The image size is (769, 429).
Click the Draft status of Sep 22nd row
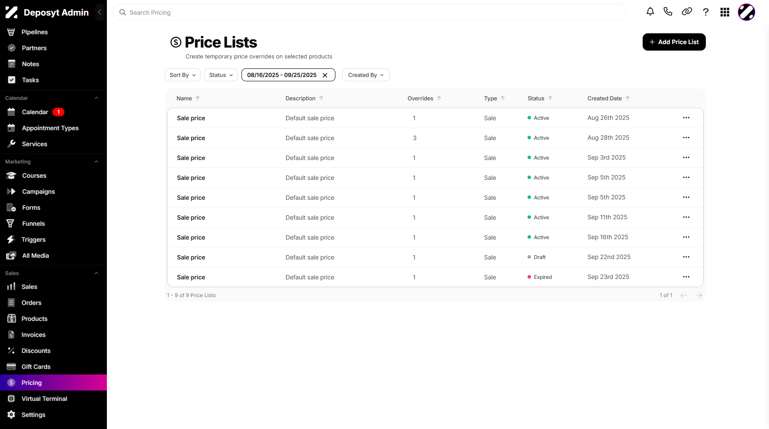[x=537, y=257]
